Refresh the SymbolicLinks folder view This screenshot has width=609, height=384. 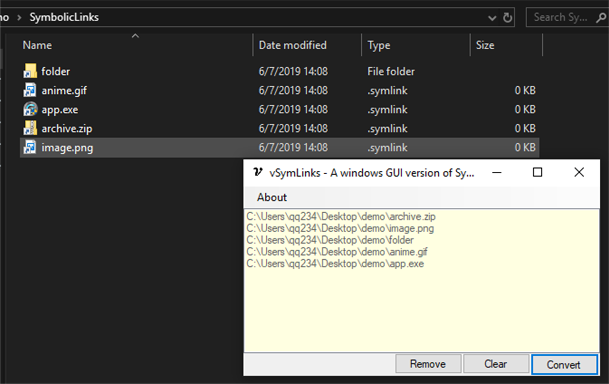[x=509, y=17]
